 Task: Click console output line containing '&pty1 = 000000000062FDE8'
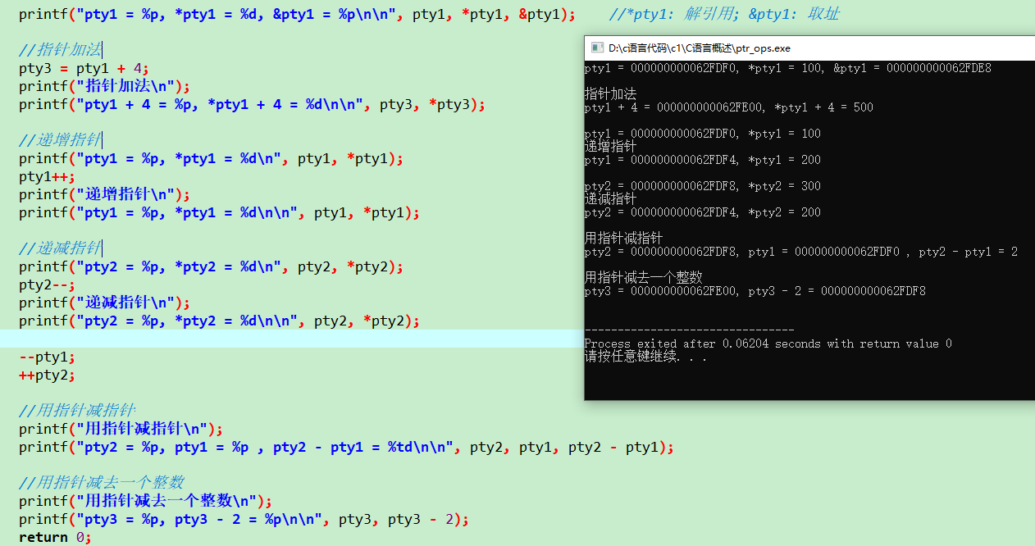(787, 68)
